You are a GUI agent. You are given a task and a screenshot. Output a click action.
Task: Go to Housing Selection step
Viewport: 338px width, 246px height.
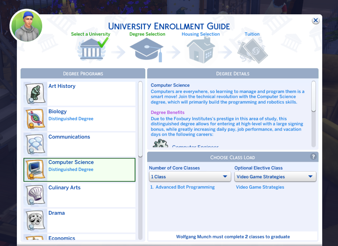pos(201,34)
